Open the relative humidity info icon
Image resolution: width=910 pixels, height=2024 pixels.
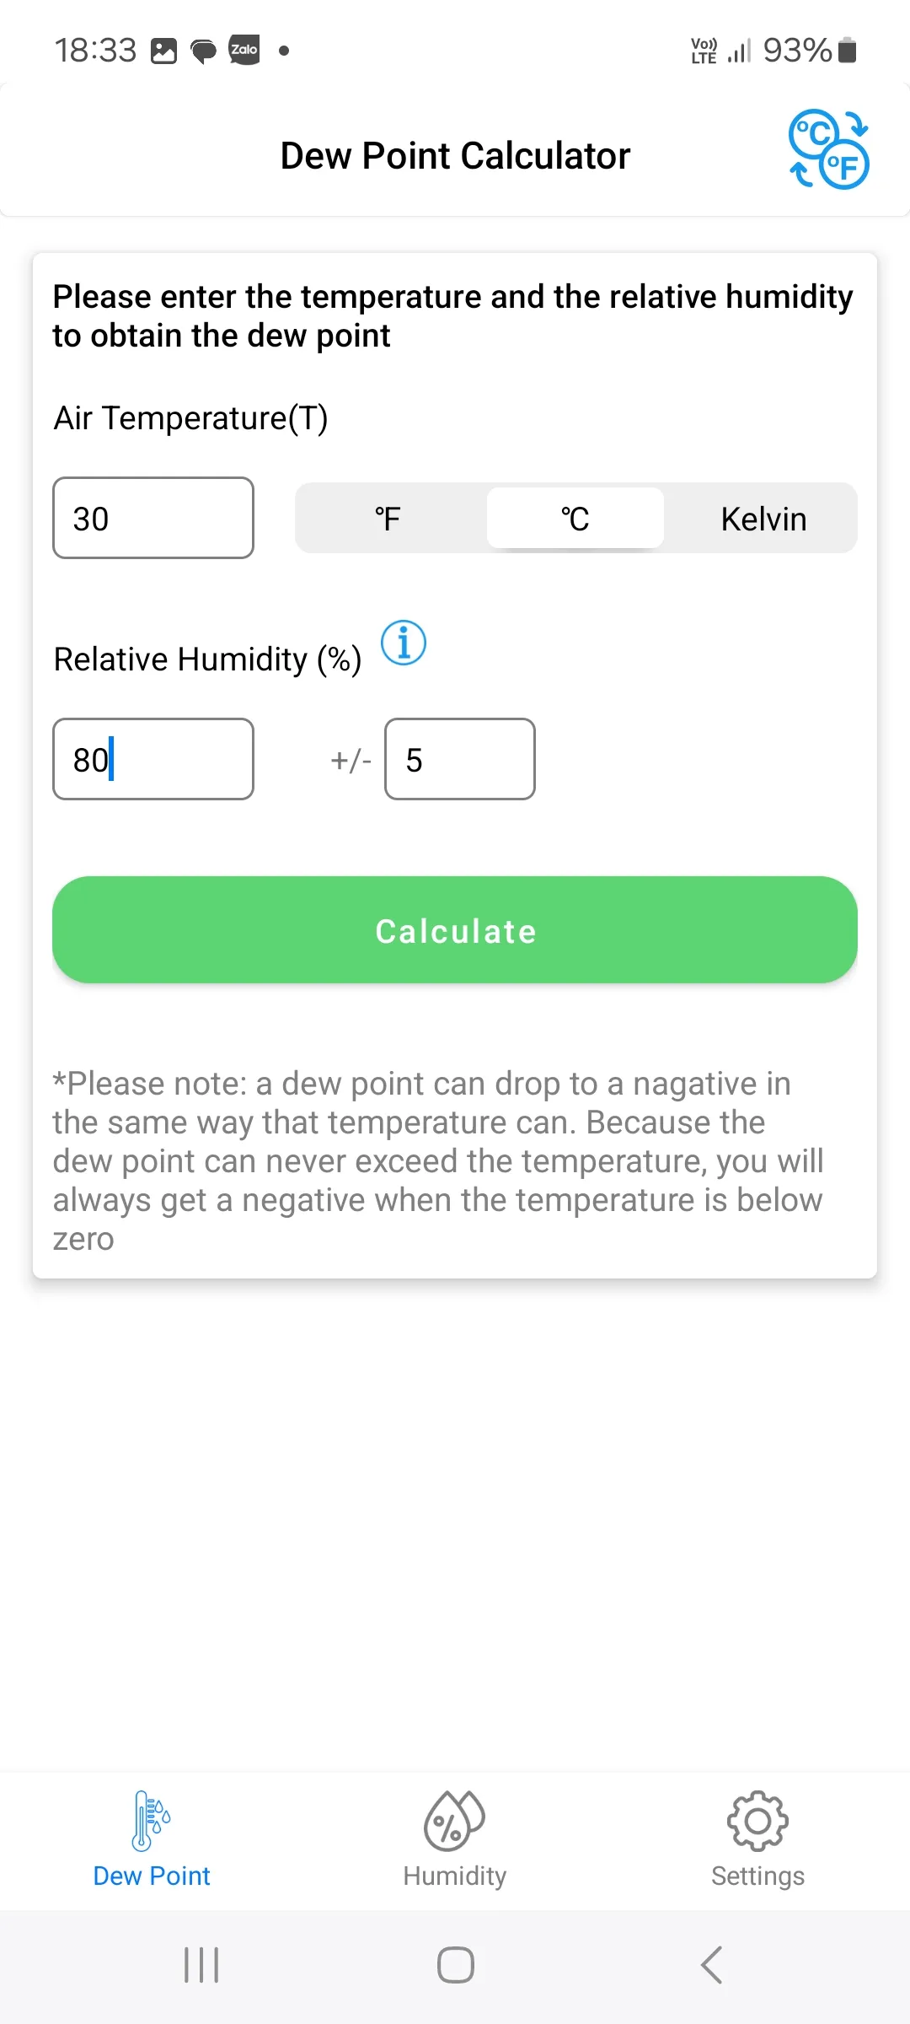[x=404, y=643]
